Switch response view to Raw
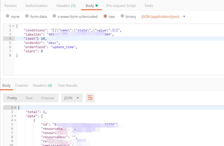Image resolution: width=224 pixels, height=146 pixels. 29,98
